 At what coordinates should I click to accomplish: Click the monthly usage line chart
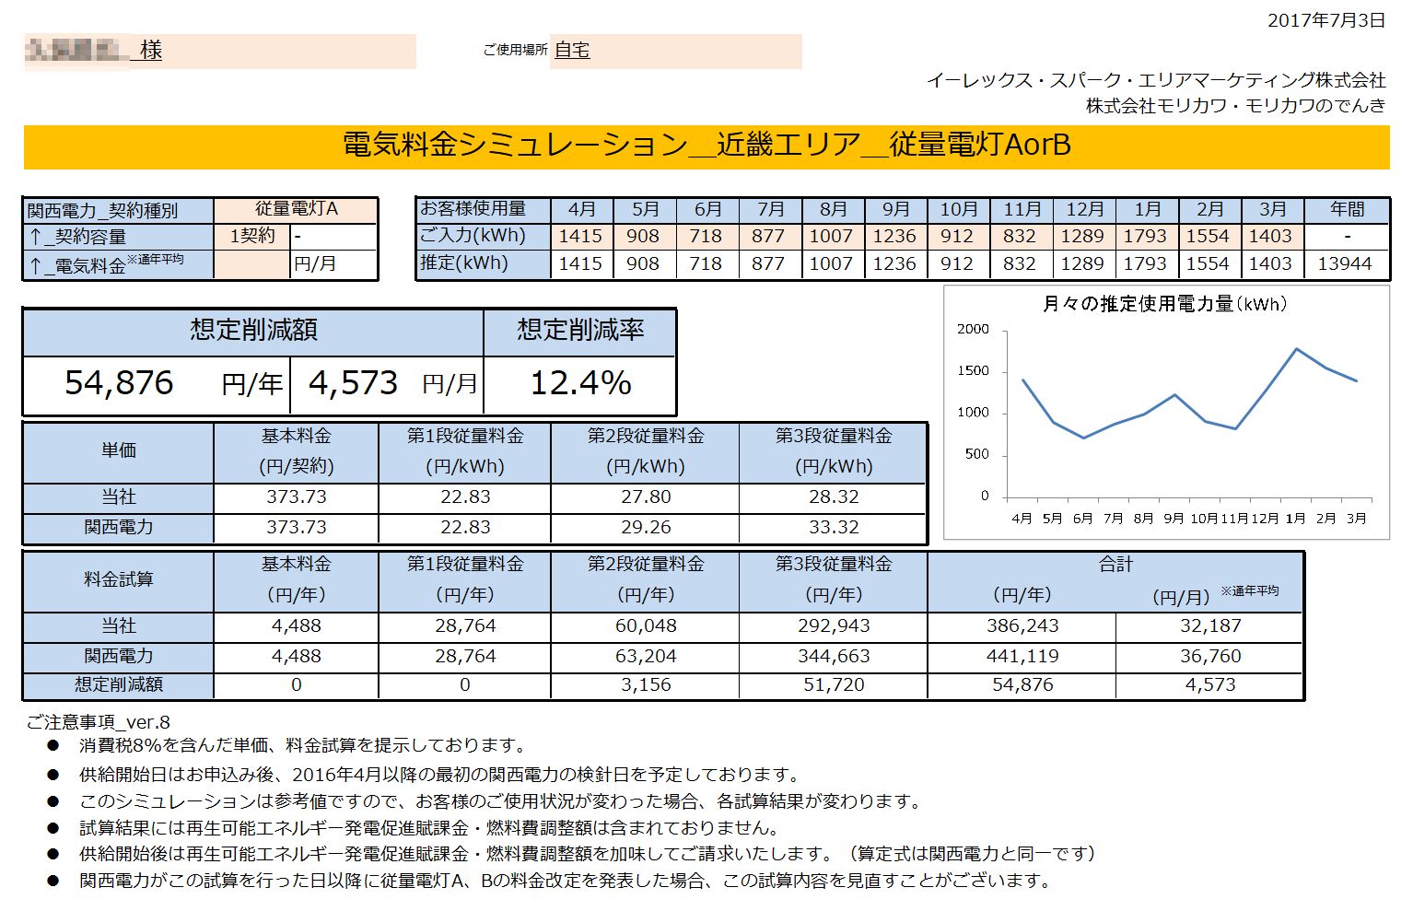(1166, 412)
